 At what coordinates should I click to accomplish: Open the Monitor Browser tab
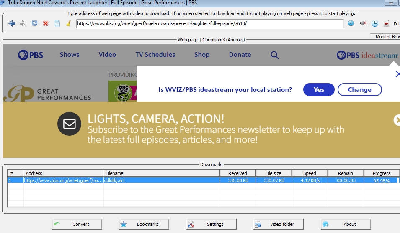(385, 37)
